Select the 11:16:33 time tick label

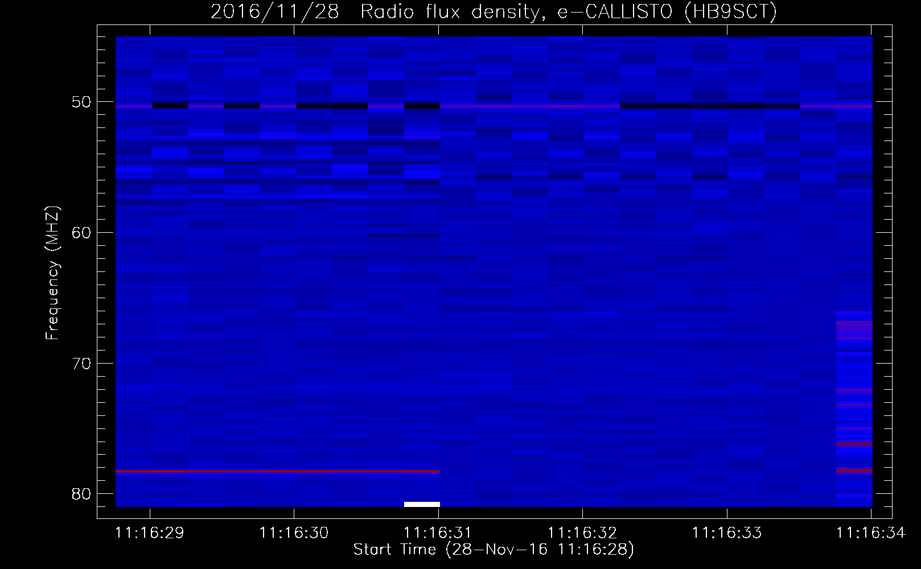point(726,533)
